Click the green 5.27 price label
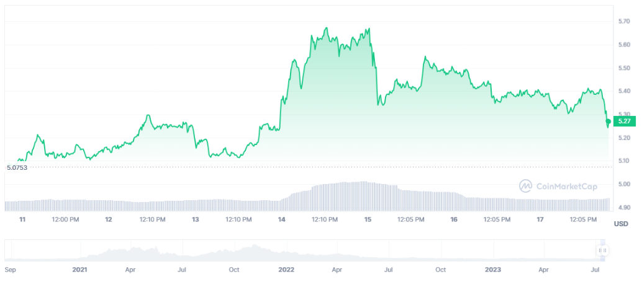This screenshot has height=282, width=642. point(622,121)
